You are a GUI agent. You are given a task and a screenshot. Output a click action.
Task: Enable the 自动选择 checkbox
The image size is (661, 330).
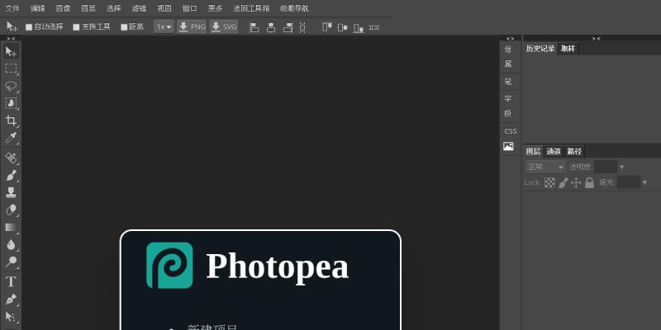[29, 27]
